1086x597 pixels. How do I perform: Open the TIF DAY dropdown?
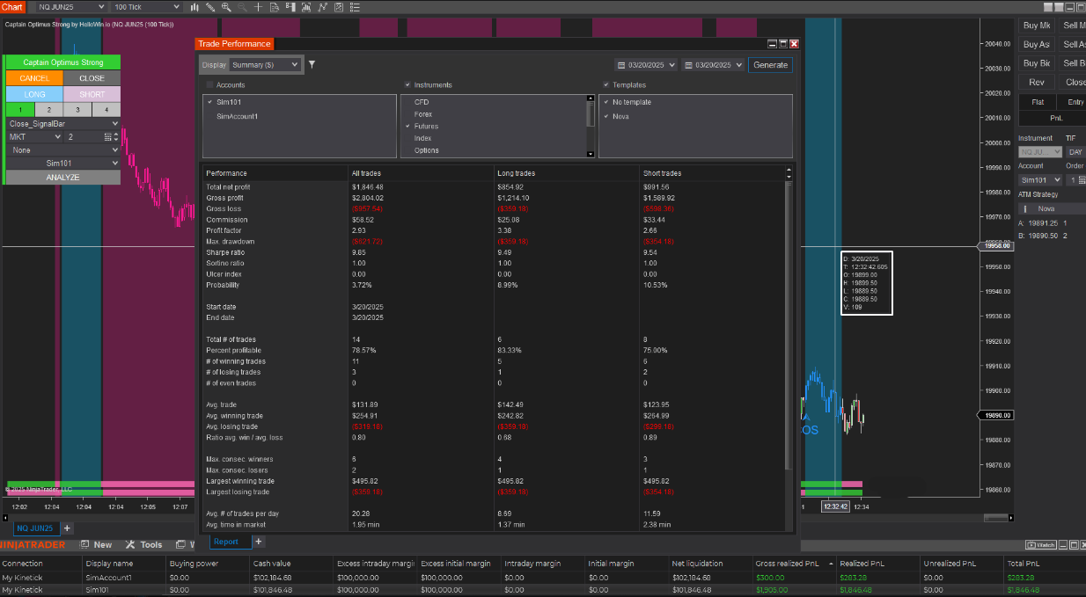[x=1075, y=152]
